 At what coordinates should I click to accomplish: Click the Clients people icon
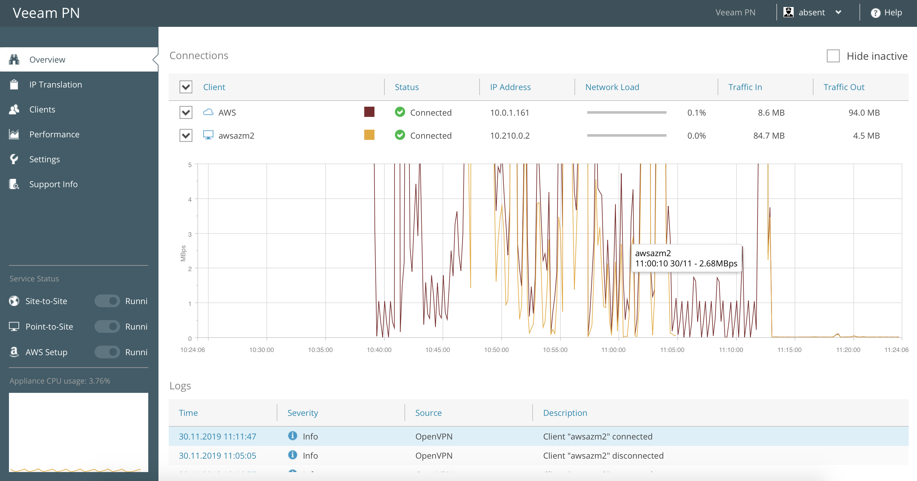point(14,109)
